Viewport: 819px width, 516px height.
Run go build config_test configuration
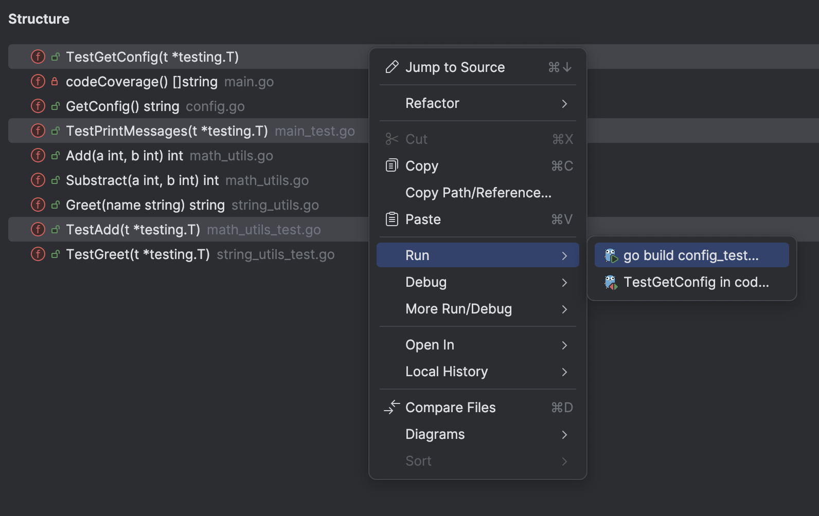point(691,255)
